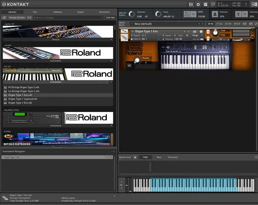This screenshot has height=205, width=258.
Task: Click the ROLAND XP80 library banner
Action: [x=58, y=118]
